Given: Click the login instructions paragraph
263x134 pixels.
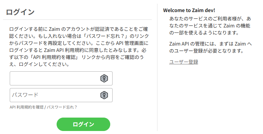Looking at the screenshot, I should click(x=79, y=47).
